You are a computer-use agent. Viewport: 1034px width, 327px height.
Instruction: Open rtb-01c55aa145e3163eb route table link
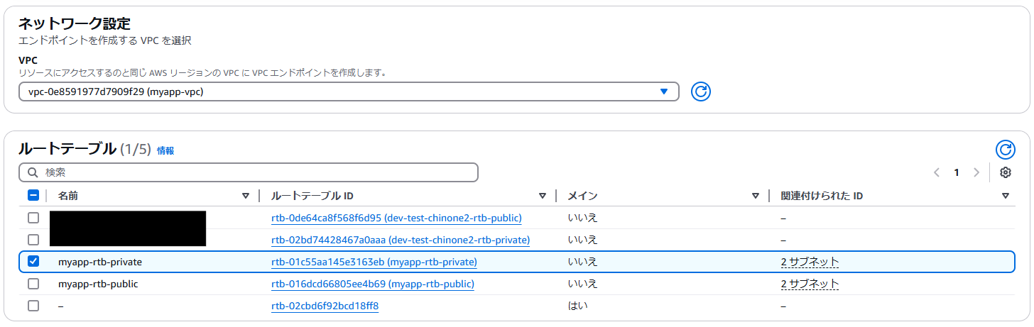click(374, 262)
